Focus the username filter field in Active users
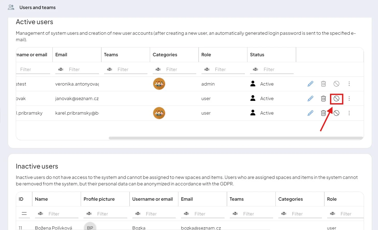The image size is (378, 230). pyautogui.click(x=34, y=69)
